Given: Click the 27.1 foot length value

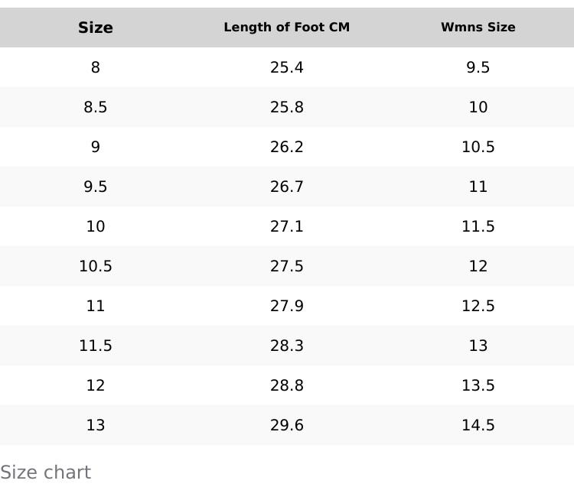Looking at the screenshot, I should tap(287, 226).
